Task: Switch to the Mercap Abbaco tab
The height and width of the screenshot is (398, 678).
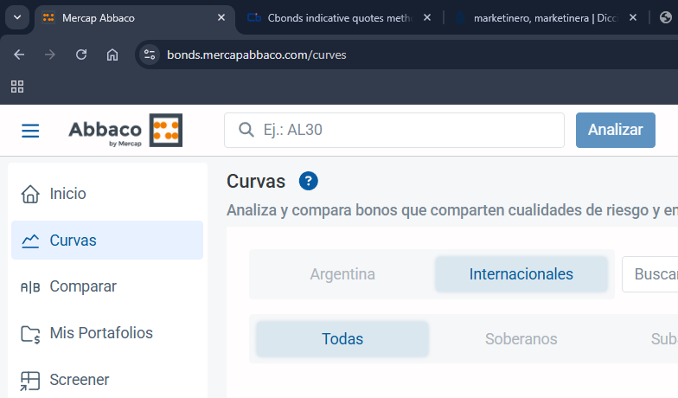Action: tap(134, 18)
